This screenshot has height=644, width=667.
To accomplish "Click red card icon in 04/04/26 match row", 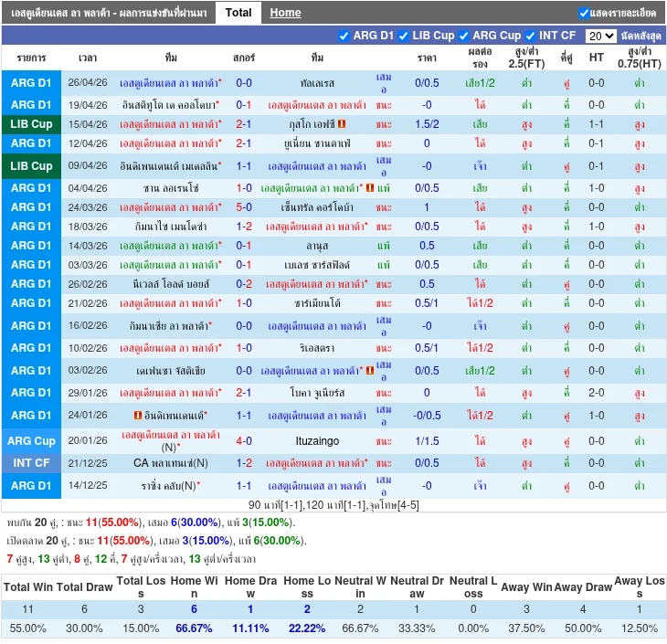I will (370, 188).
